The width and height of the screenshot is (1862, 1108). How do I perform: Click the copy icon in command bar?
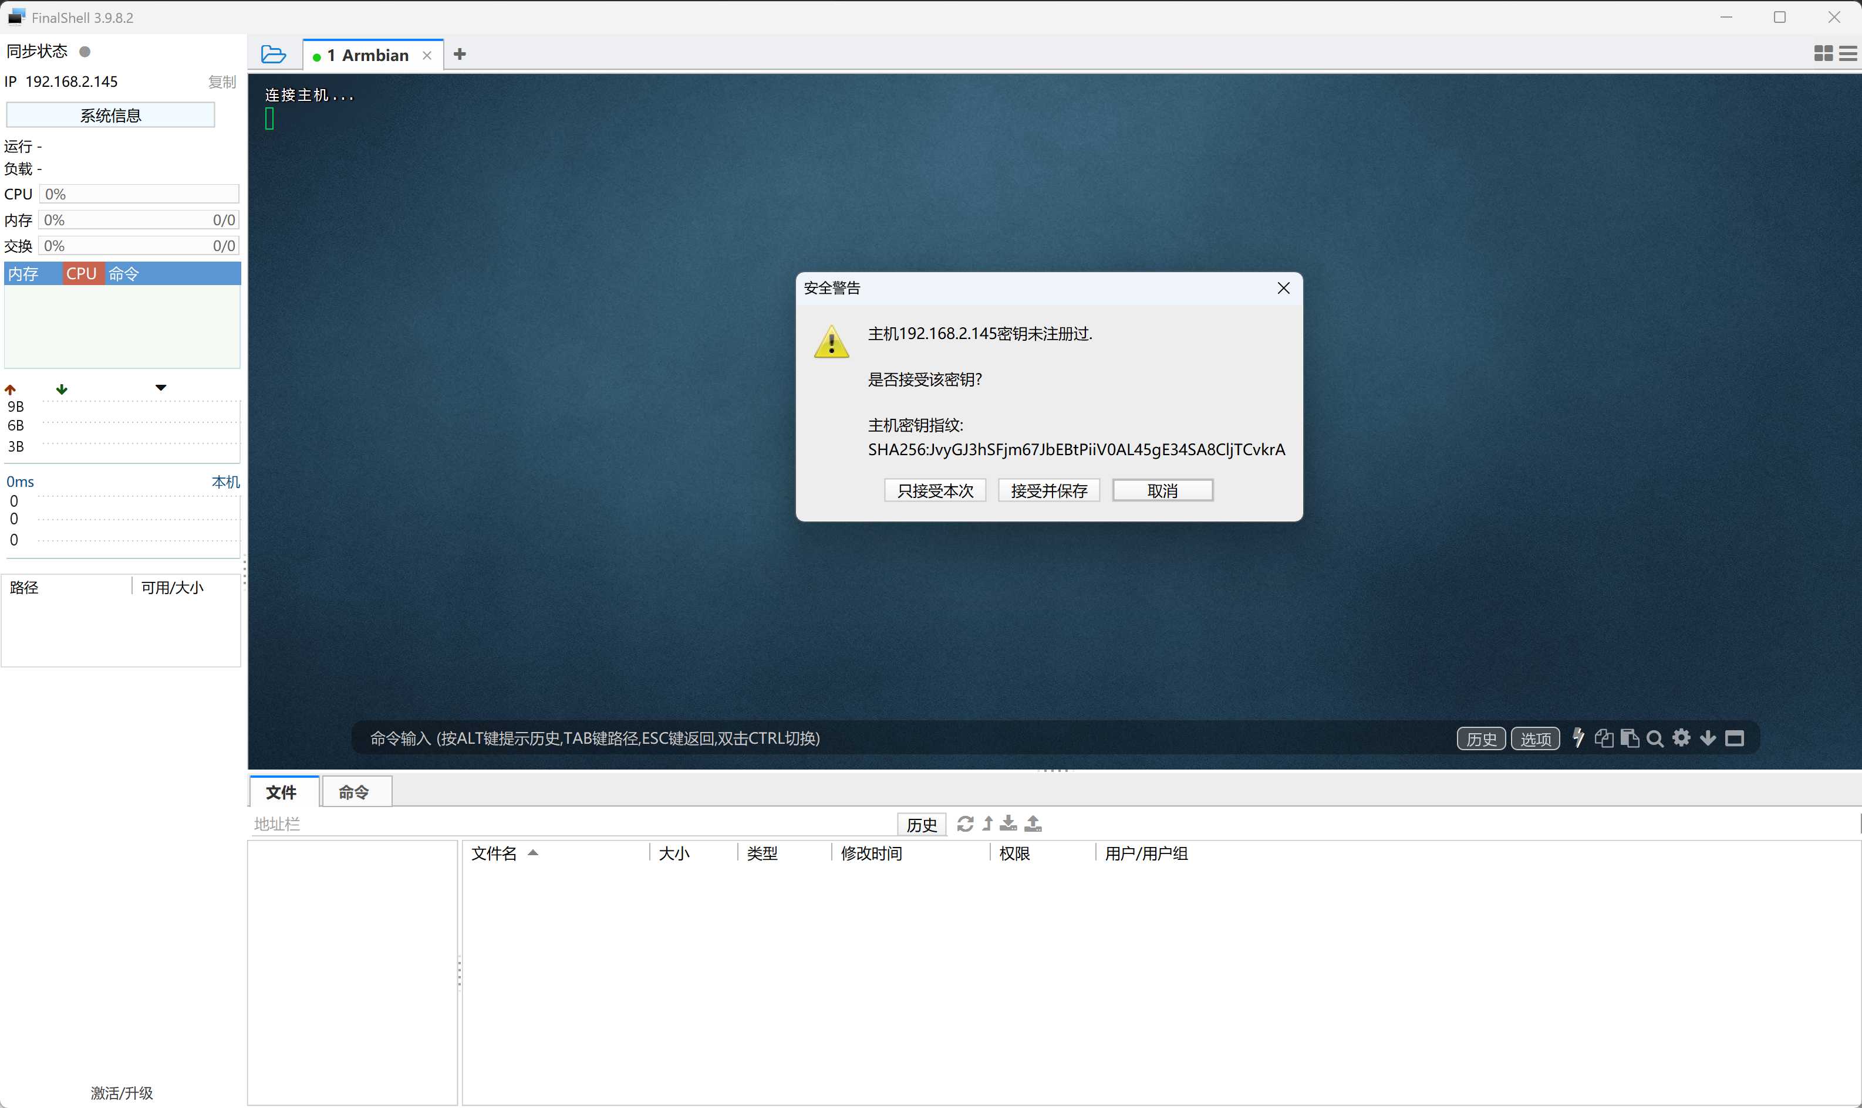click(1604, 738)
